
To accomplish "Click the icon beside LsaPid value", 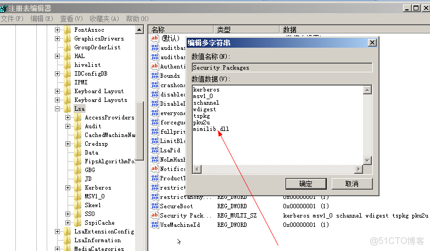I will (155, 150).
